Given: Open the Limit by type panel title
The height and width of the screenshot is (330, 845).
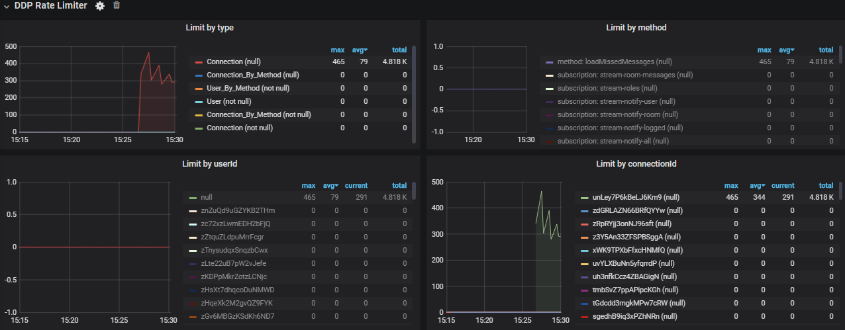Looking at the screenshot, I should (x=209, y=28).
